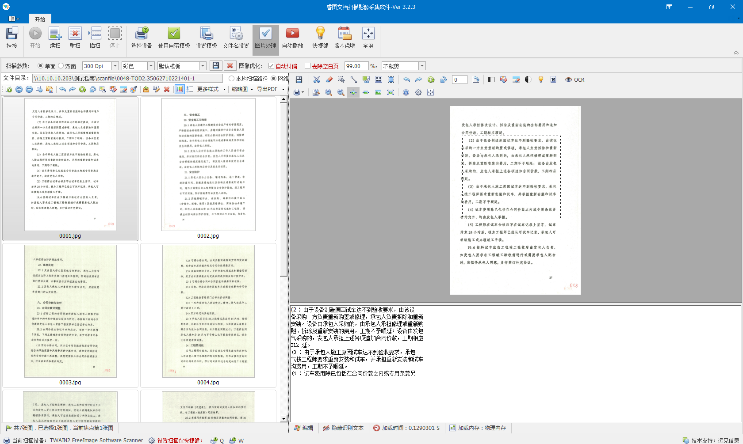Select thumbnail 0004.jpg
The image size is (743, 444).
(208, 315)
